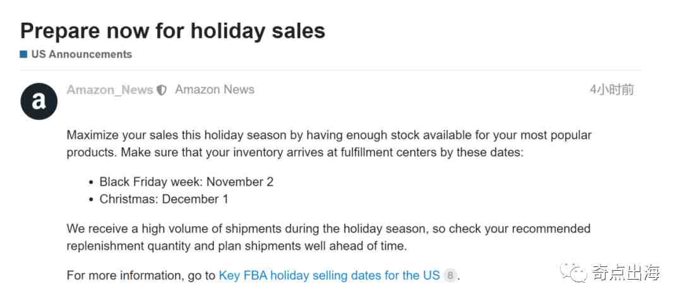Click the 'Christmas: December 1' bullet
Image resolution: width=682 pixels, height=303 pixels.
click(164, 199)
